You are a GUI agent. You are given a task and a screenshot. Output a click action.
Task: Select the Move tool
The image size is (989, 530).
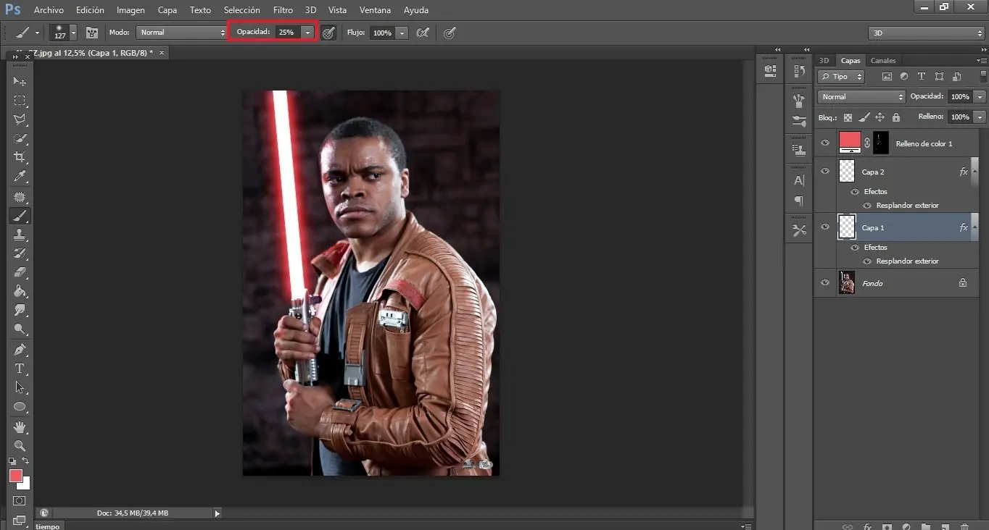[20, 81]
